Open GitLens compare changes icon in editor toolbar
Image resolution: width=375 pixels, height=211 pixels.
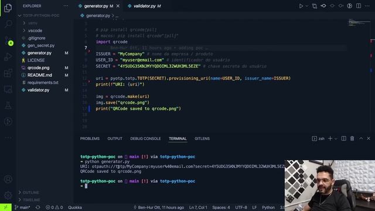pyautogui.click(x=315, y=6)
